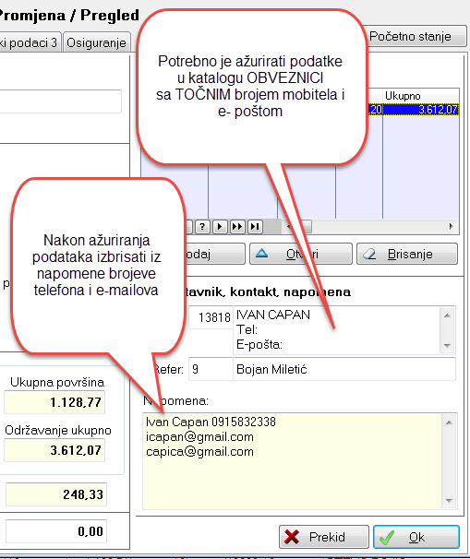Viewport: 470px width, 559px height.
Task: Jump forward with double-arrow navigator button
Action: pos(237,226)
